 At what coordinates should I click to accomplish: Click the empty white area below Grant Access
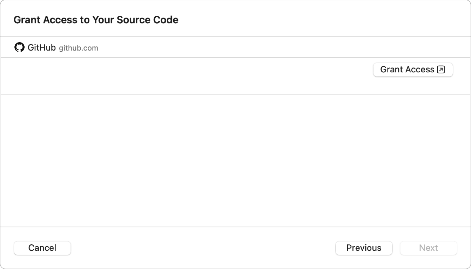235,160
